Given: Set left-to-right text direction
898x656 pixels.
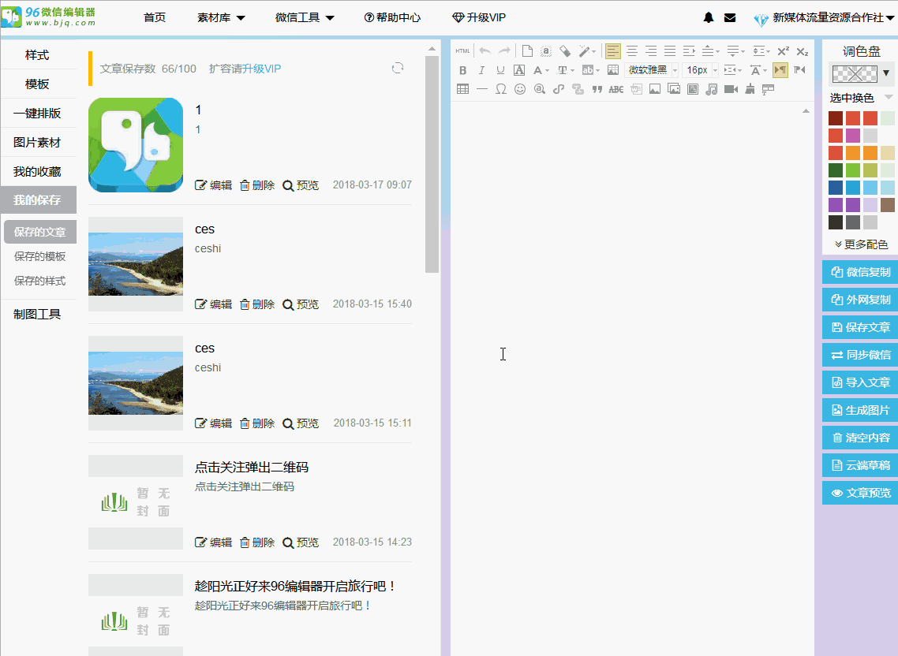Looking at the screenshot, I should point(780,70).
